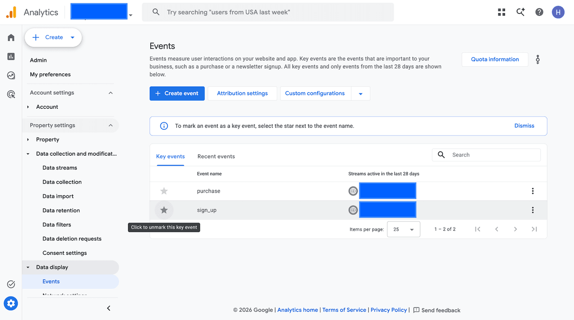This screenshot has height=320, width=574.
Task: Go to the last page of results
Action: click(534, 229)
